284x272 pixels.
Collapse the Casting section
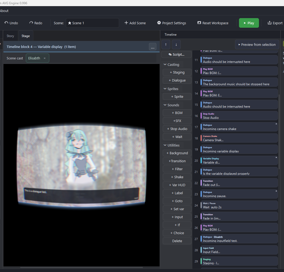tap(171, 64)
